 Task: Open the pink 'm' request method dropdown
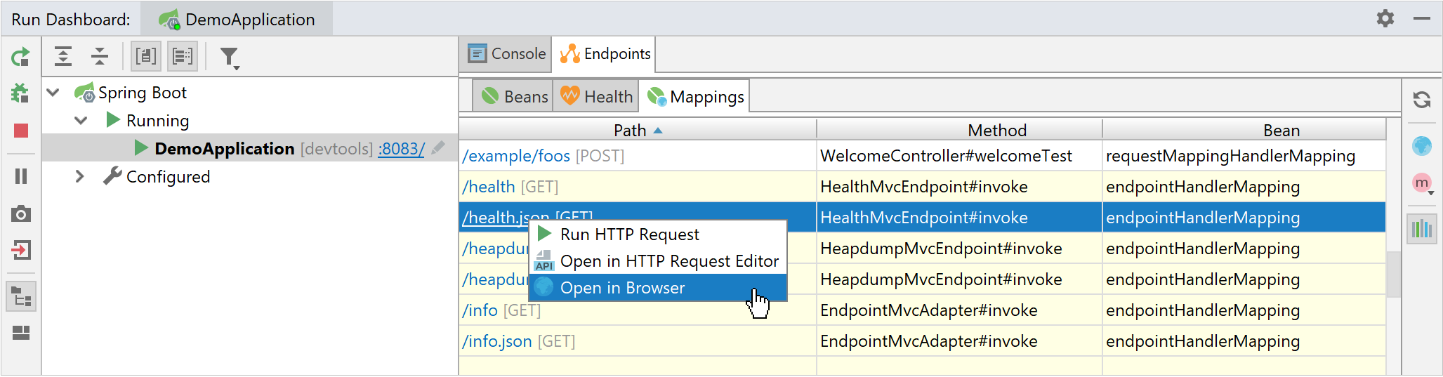(x=1423, y=184)
